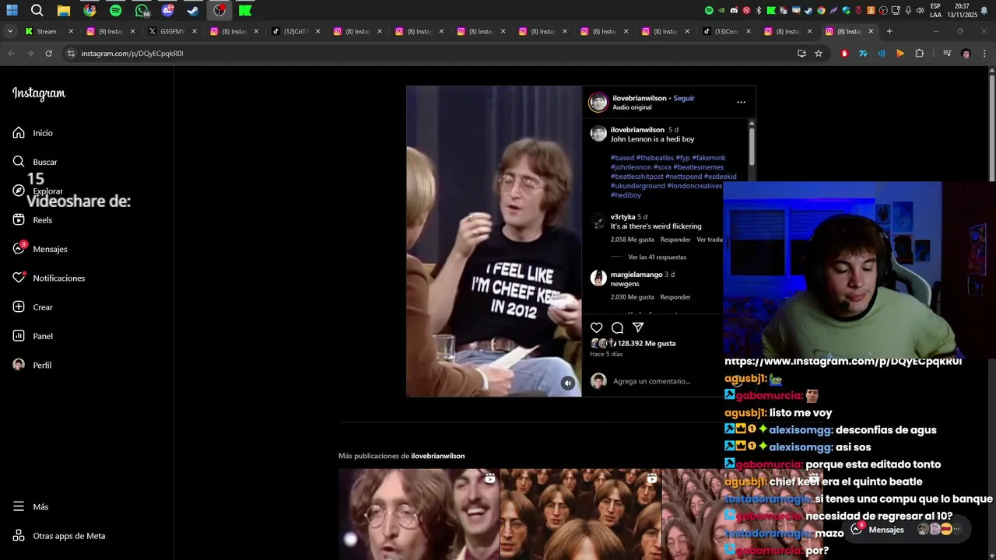Screen dimensions: 996x560
Task: Open the media control music-note icon
Action: coord(947,54)
